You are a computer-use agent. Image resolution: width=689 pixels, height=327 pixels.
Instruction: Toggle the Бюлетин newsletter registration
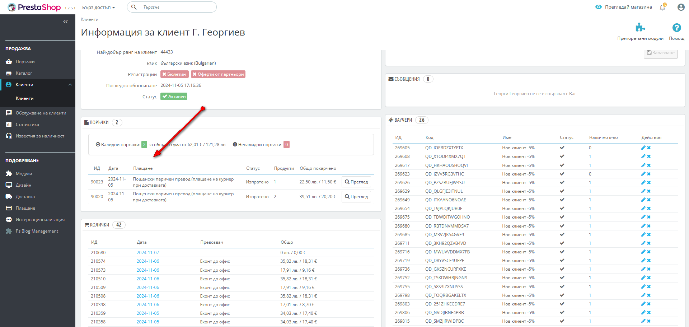174,74
